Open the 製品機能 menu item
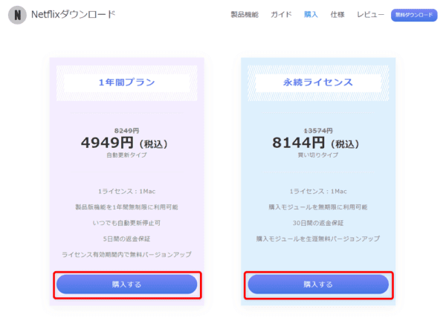 (x=245, y=15)
